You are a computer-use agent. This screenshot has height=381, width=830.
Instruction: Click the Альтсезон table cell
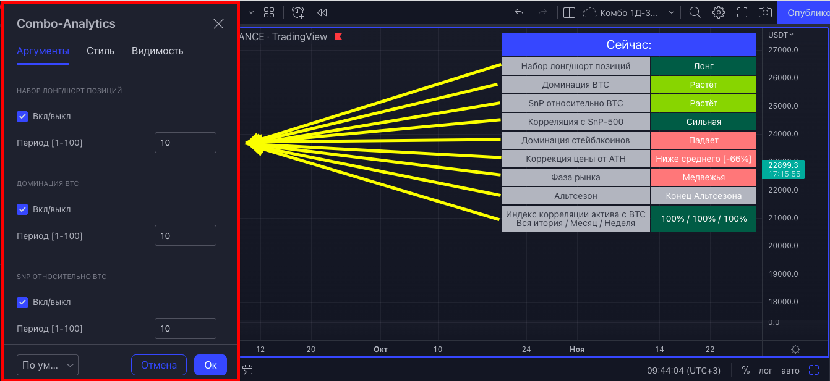tap(576, 196)
